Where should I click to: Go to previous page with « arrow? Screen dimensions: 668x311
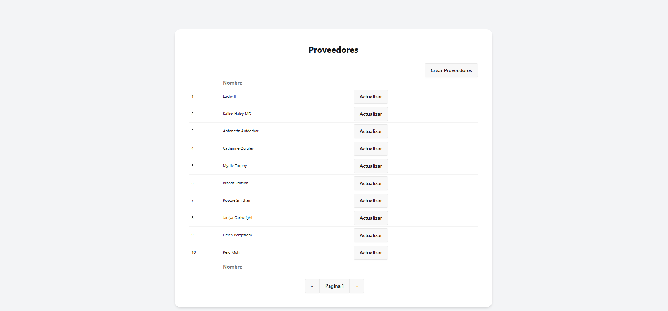click(312, 286)
